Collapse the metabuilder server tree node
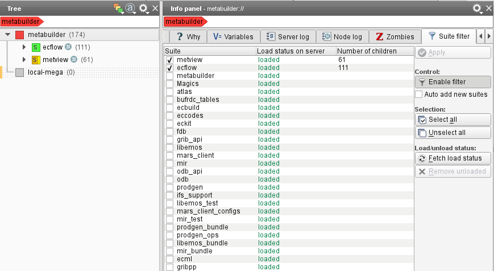The width and height of the screenshot is (494, 271). [x=7, y=35]
